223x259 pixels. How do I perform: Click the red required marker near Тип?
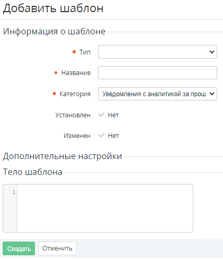pyautogui.click(x=74, y=52)
